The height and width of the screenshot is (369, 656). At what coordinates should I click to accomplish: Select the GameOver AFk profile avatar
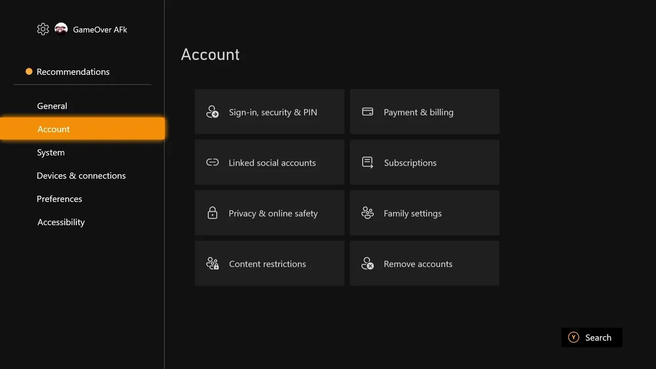(x=61, y=29)
